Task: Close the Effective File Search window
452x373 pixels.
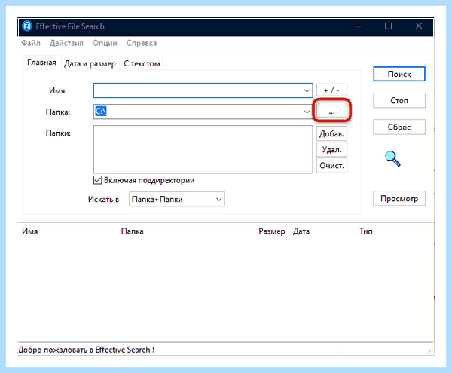Action: point(419,26)
